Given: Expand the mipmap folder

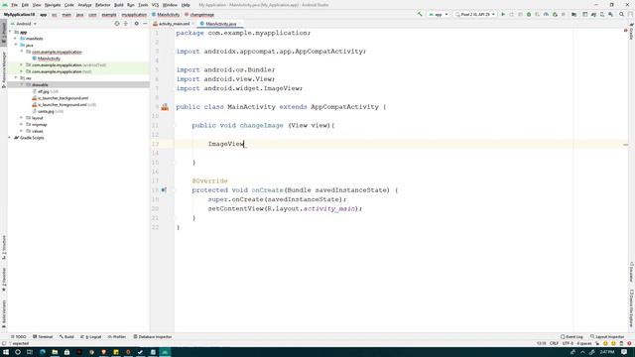Looking at the screenshot, I should (x=22, y=124).
